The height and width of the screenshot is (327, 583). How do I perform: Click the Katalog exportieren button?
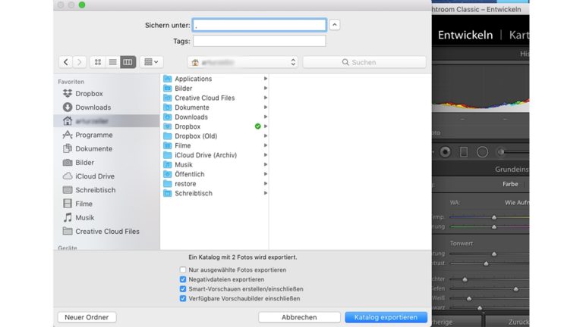(x=386, y=317)
